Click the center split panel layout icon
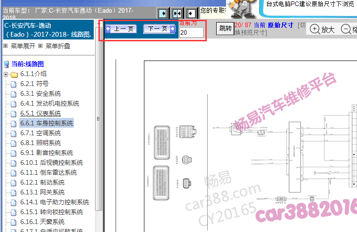357x232 pixels. pyautogui.click(x=177, y=14)
